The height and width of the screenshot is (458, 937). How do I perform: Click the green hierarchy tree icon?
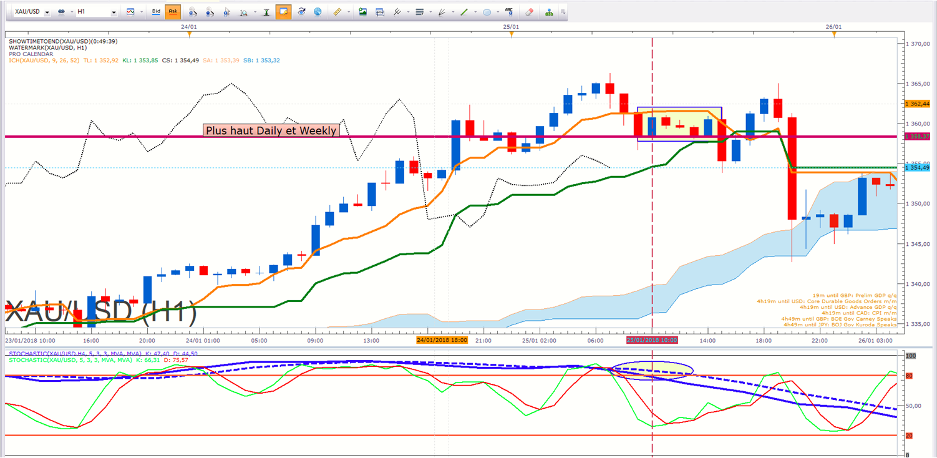[549, 12]
